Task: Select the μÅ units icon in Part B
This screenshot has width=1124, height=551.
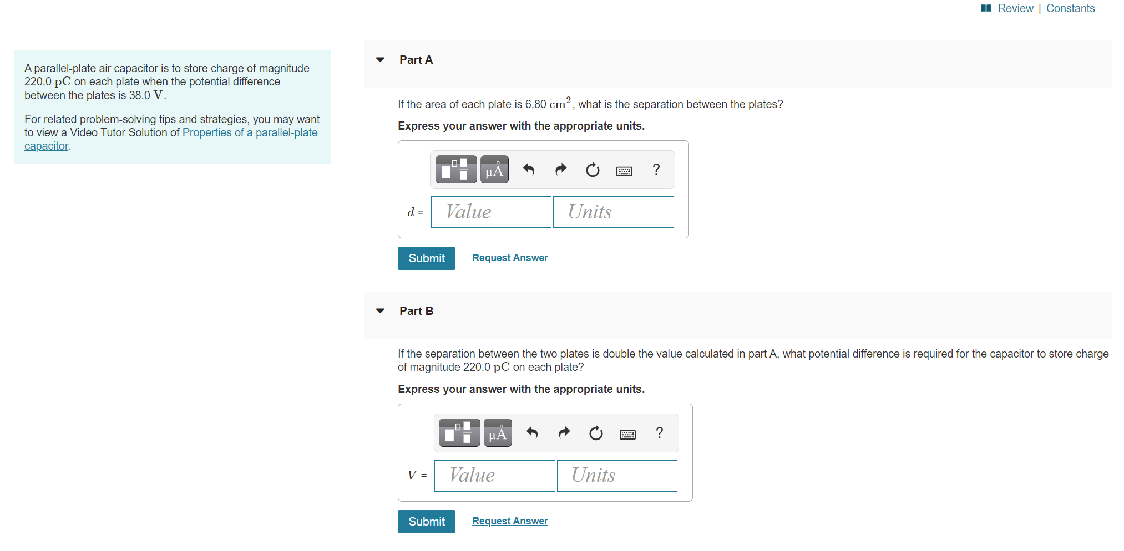Action: (497, 433)
